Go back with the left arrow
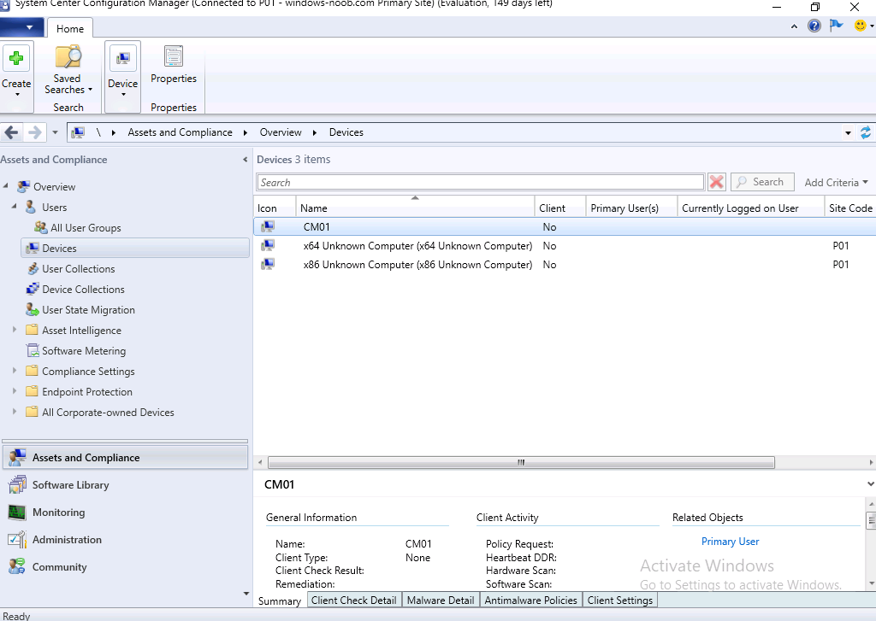The width and height of the screenshot is (876, 621). point(11,132)
